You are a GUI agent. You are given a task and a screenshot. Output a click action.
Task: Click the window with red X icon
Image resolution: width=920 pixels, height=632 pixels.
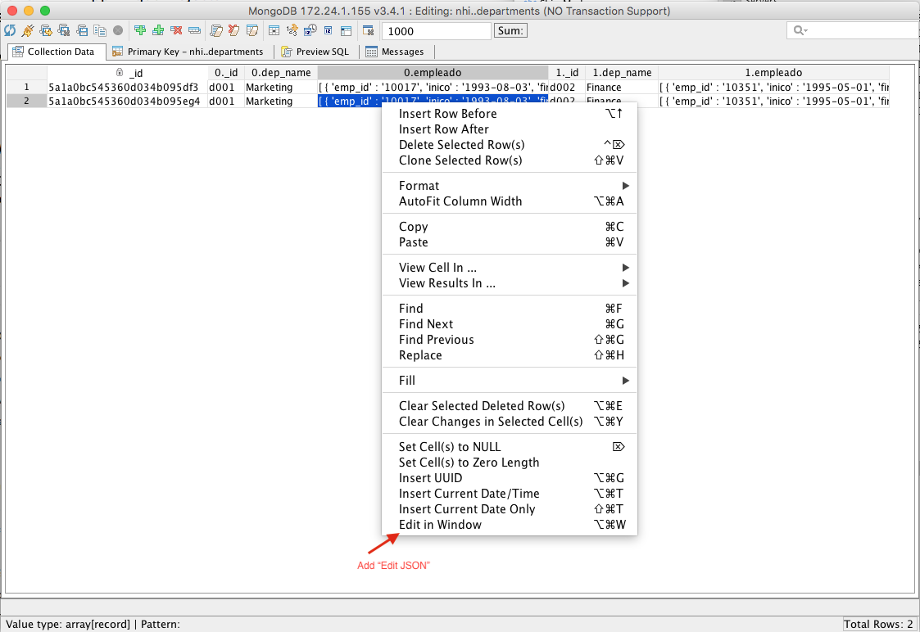pos(369,30)
